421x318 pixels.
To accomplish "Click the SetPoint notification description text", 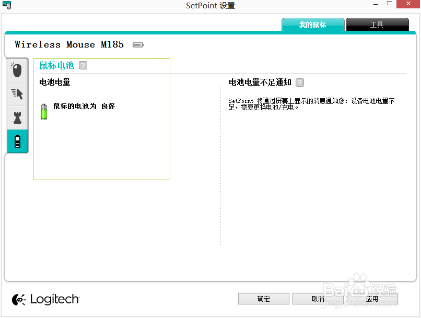I will click(311, 104).
